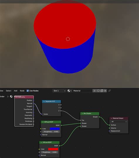Click the Material Output Surface socket
139x158 pixels.
[109, 125]
